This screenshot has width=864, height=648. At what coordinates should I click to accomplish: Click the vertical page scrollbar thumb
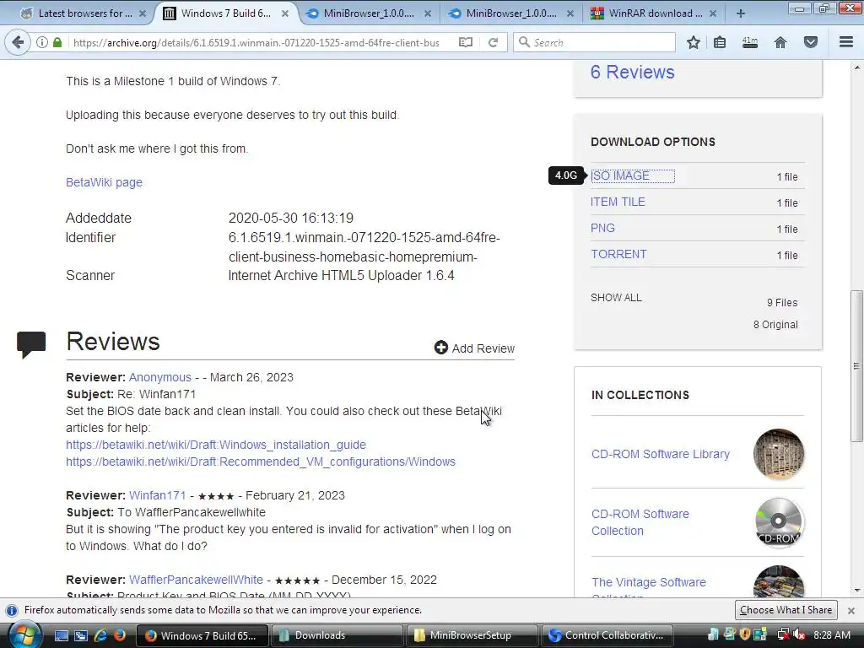point(856,366)
